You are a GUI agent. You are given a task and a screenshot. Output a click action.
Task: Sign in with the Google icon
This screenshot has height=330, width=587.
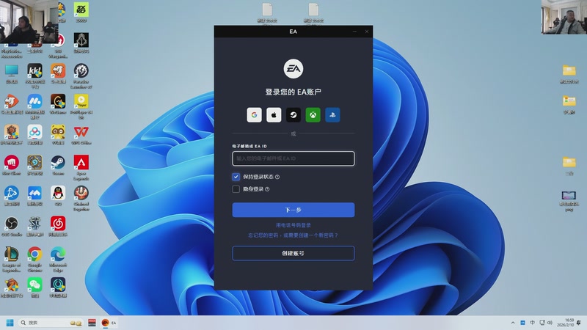[254, 115]
